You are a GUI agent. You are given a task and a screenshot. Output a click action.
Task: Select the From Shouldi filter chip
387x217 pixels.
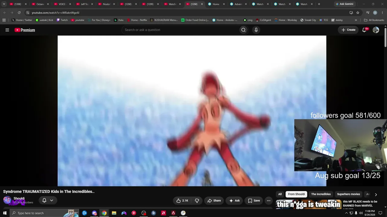pyautogui.click(x=296, y=194)
